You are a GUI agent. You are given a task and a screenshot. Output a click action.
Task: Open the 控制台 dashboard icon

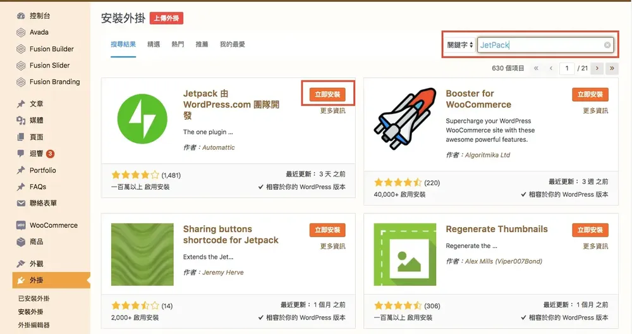tap(21, 16)
